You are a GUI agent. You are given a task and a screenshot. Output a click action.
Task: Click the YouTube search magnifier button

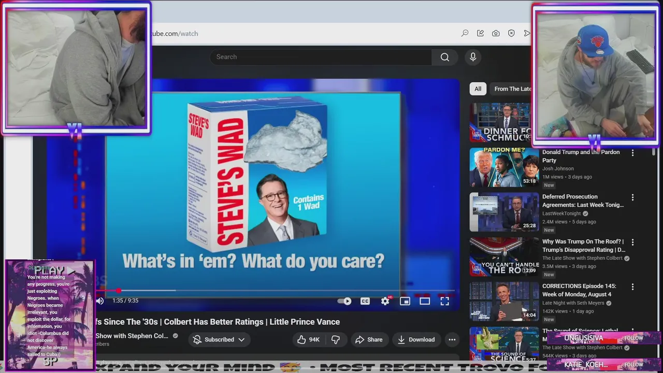pyautogui.click(x=444, y=57)
